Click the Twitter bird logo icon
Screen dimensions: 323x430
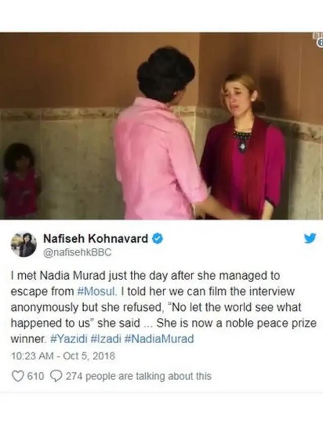(310, 238)
